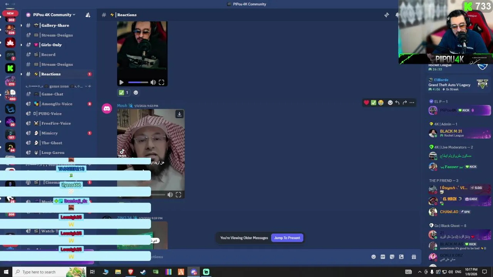Show hidden system tray icons
This screenshot has height=277, width=493.
pos(420,272)
